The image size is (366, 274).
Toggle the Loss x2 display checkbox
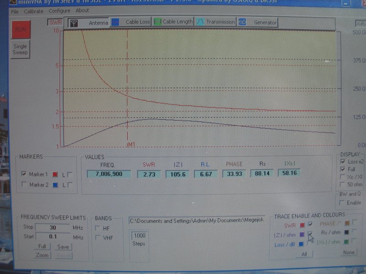coord(343,161)
